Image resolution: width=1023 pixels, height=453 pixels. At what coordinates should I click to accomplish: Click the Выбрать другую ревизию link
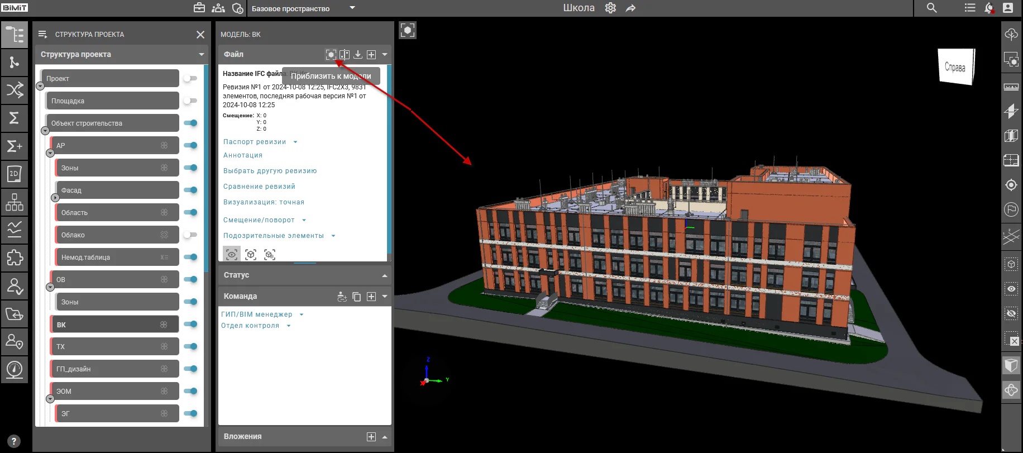[x=270, y=171]
